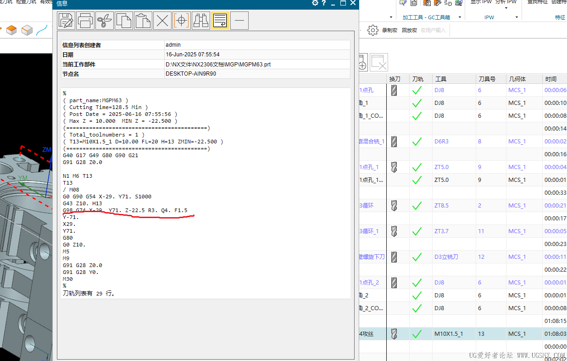Click the blue curve icon
The width and height of the screenshot is (567, 361).
tap(43, 31)
